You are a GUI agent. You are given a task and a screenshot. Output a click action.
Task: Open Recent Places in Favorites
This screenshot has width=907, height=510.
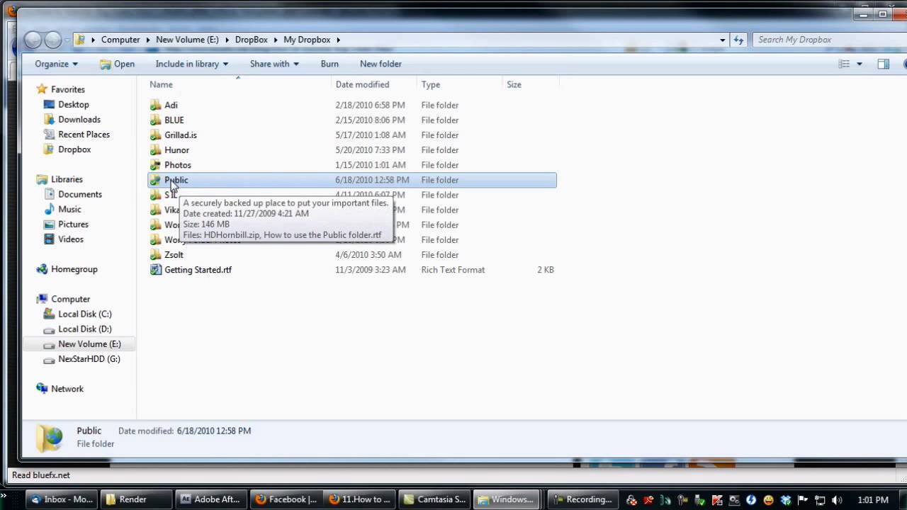pos(84,134)
